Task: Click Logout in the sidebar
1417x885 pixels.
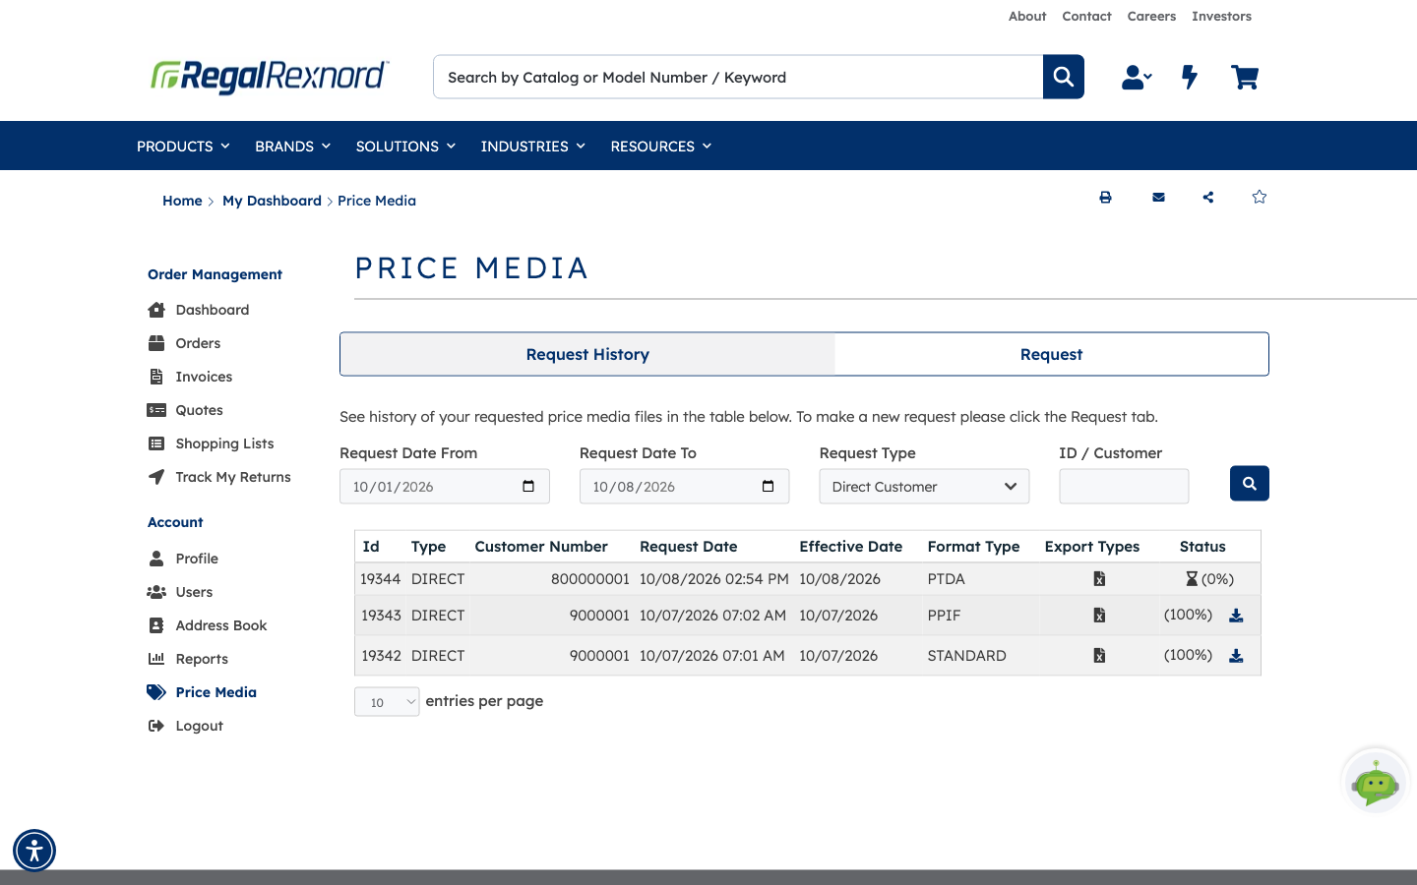Action: click(x=199, y=726)
